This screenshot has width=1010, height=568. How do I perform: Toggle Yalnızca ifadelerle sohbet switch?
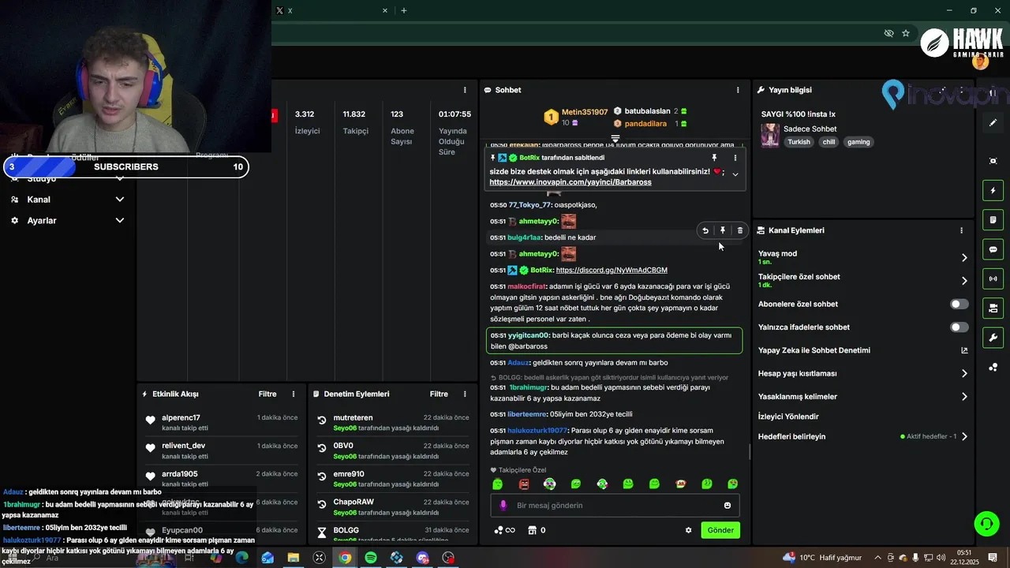[x=959, y=327]
